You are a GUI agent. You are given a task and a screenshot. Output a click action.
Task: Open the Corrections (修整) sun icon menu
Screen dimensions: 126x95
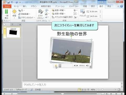coord(14,13)
